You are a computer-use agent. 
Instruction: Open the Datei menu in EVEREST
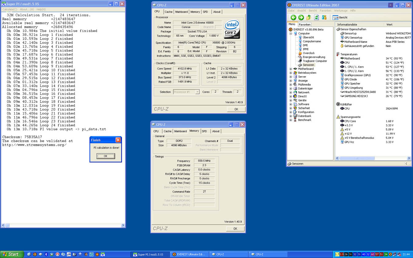tap(291, 10)
